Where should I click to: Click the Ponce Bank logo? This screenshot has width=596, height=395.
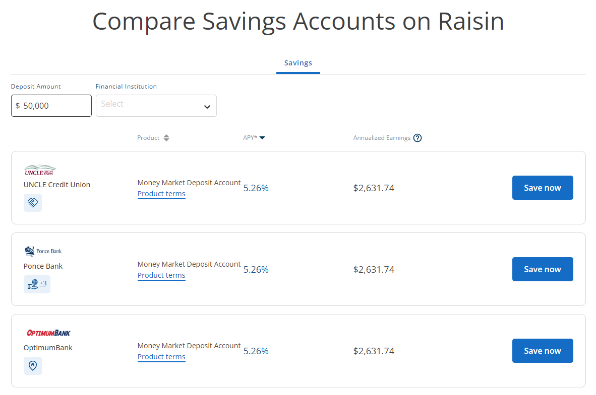coord(43,251)
